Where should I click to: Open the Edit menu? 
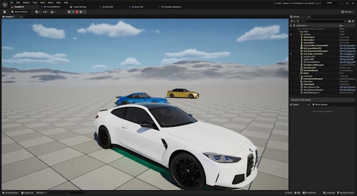pos(18,3)
